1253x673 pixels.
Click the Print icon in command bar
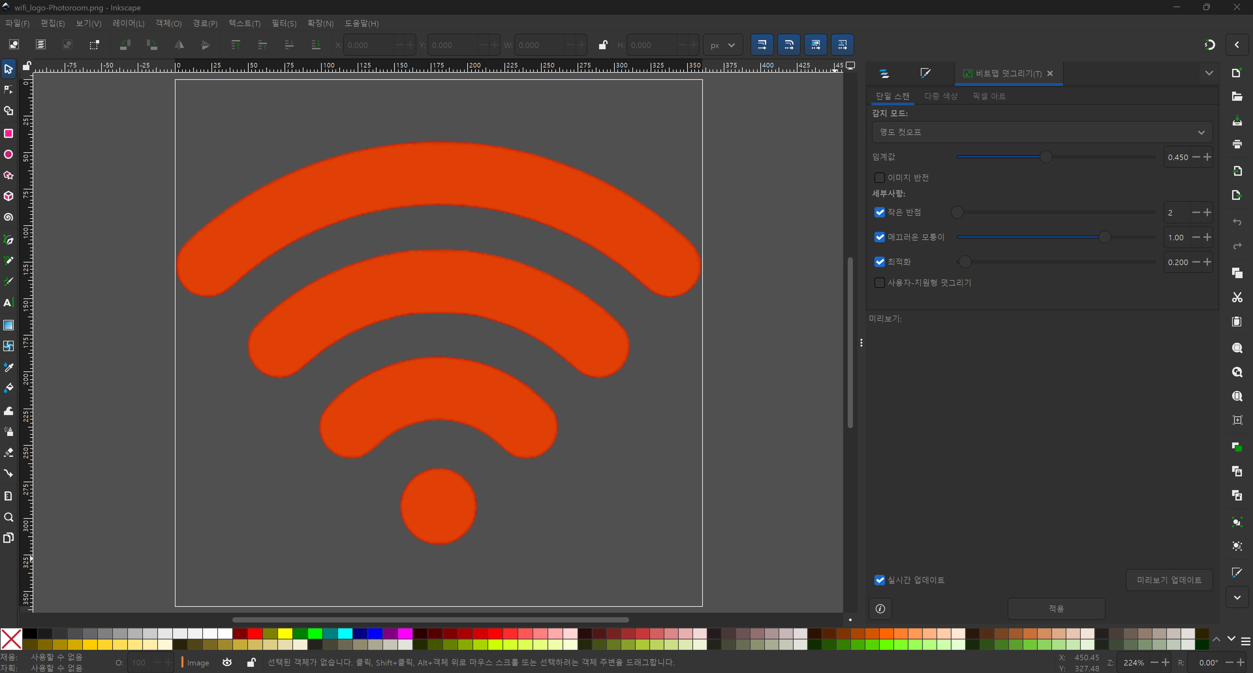(x=1237, y=144)
